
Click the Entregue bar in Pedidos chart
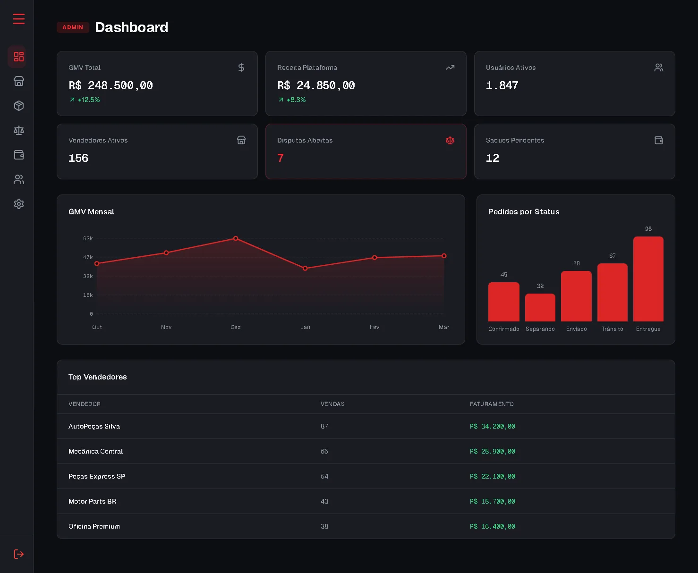coord(648,279)
